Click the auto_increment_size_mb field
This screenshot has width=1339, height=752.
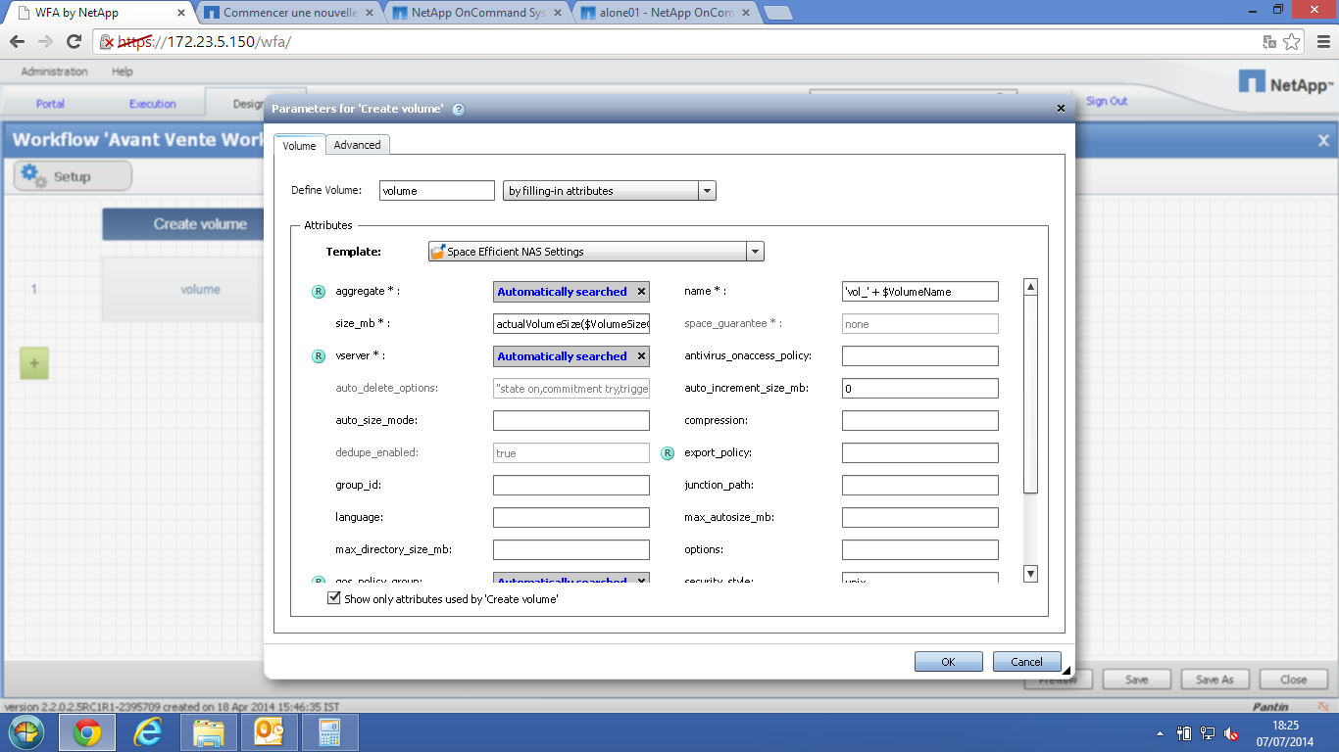tap(920, 389)
